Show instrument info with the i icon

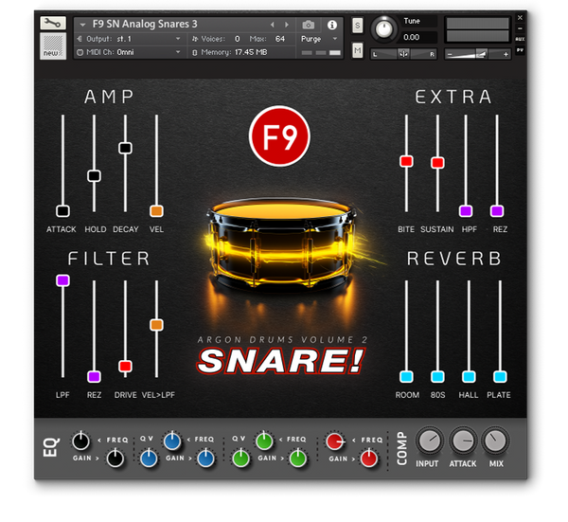click(332, 25)
